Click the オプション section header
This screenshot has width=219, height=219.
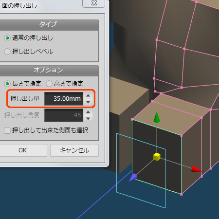(x=49, y=71)
